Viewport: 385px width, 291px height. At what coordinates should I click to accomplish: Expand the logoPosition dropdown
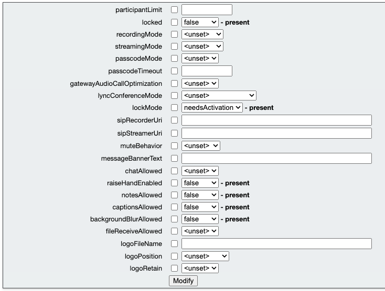[205, 256]
